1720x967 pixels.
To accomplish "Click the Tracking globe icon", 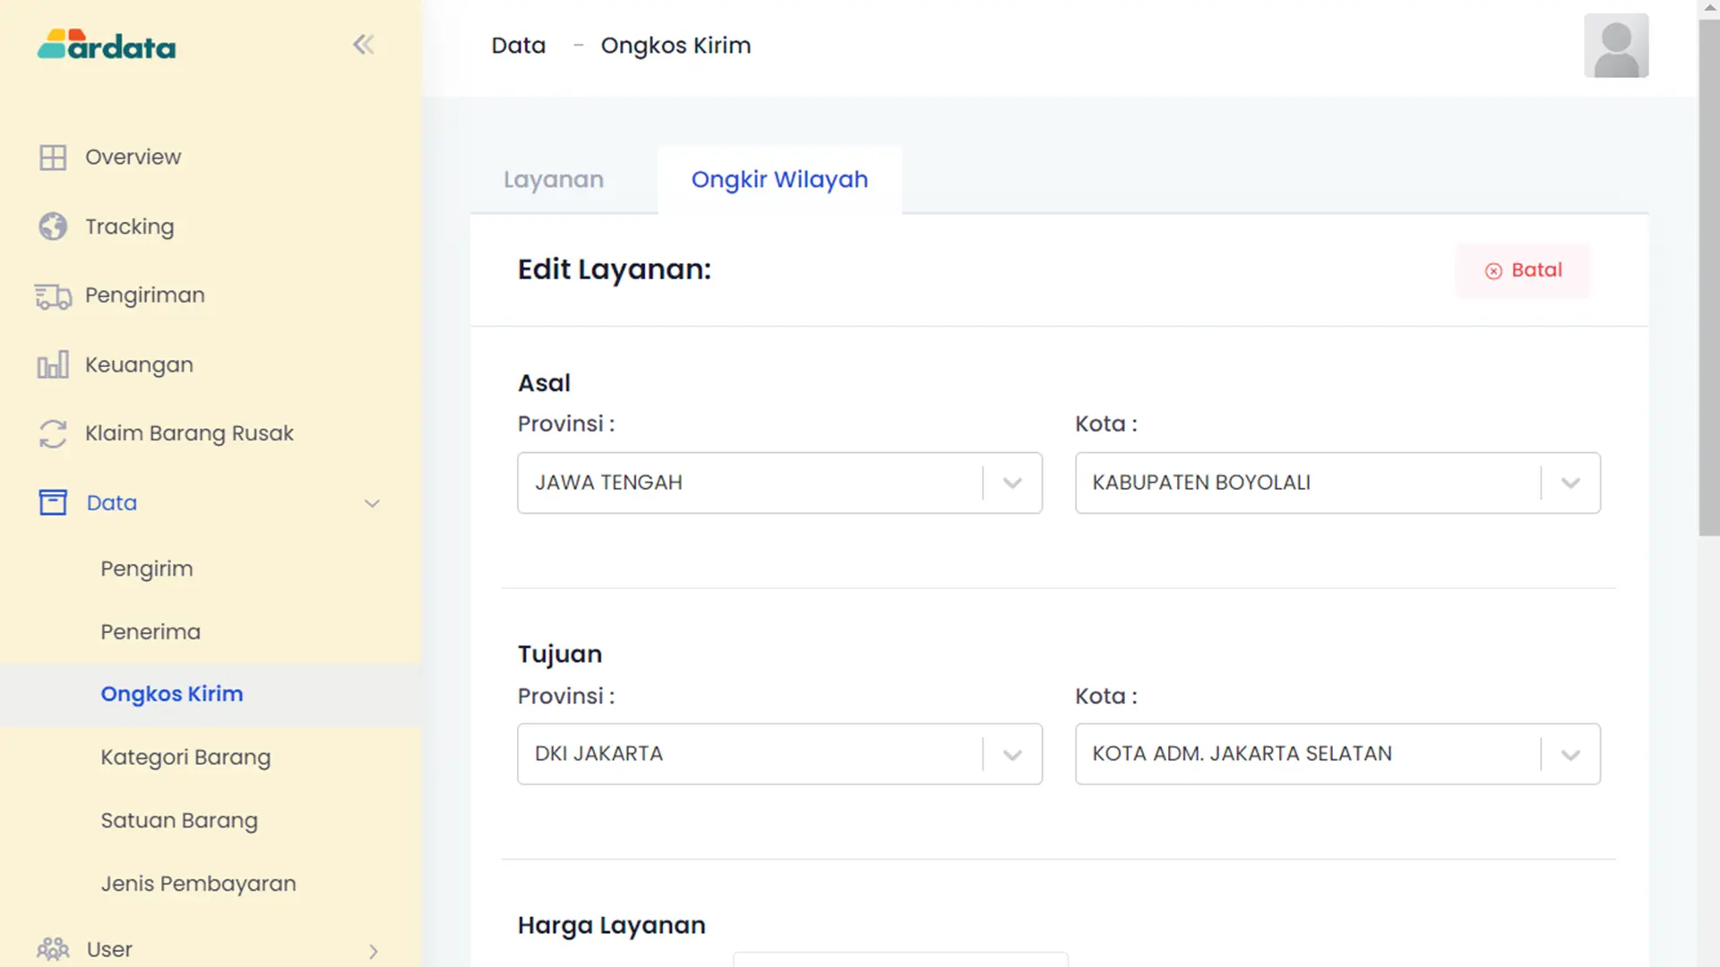I will (53, 227).
